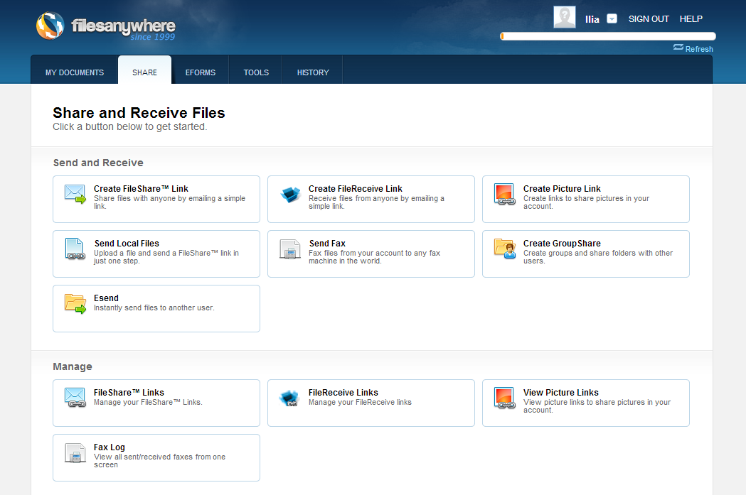The height and width of the screenshot is (495, 746).
Task: Select Esend title
Action: click(106, 298)
